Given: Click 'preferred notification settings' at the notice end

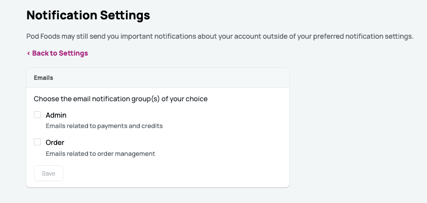Looking at the screenshot, I should click(x=363, y=37).
